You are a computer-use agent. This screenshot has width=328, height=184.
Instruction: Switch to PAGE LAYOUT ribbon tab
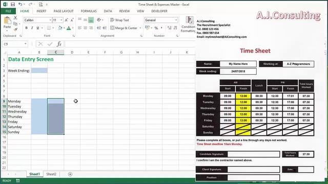(64, 11)
